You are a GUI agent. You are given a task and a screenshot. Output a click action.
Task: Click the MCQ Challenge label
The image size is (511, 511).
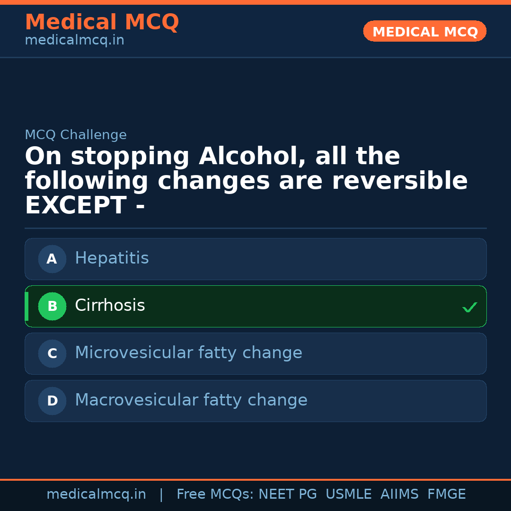[x=76, y=135]
